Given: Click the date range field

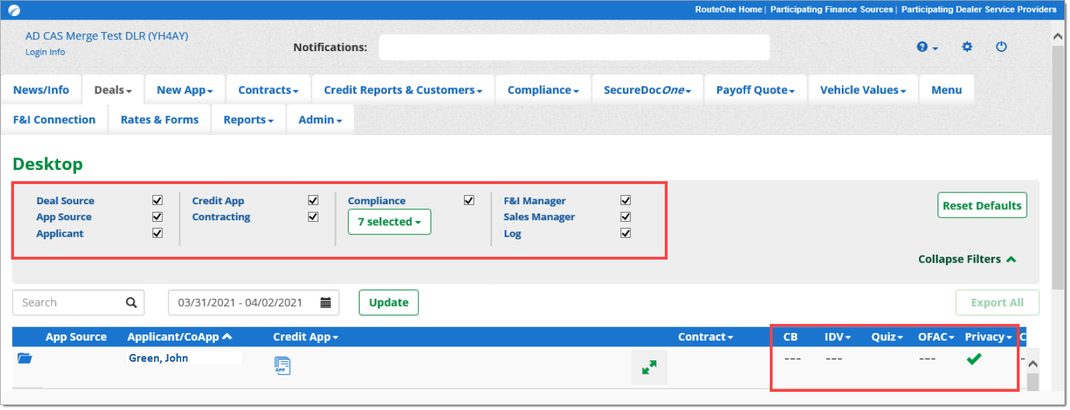Looking at the screenshot, I should pos(253,302).
